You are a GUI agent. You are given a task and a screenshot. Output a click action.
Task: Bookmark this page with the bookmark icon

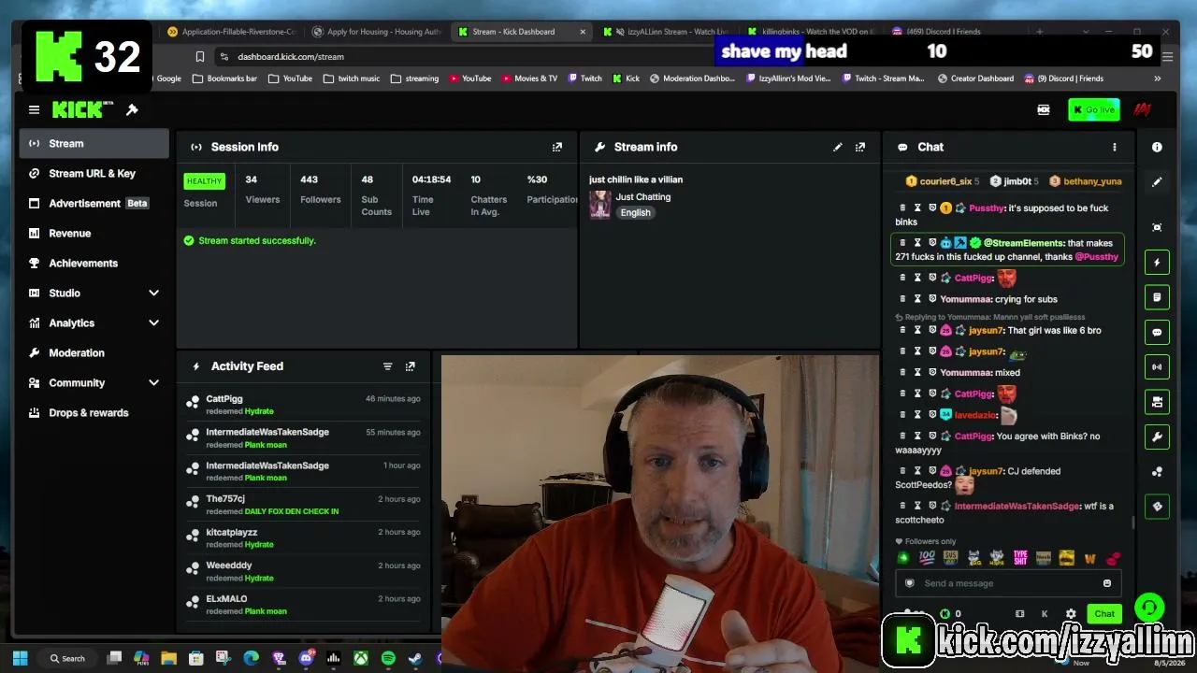tap(199, 57)
